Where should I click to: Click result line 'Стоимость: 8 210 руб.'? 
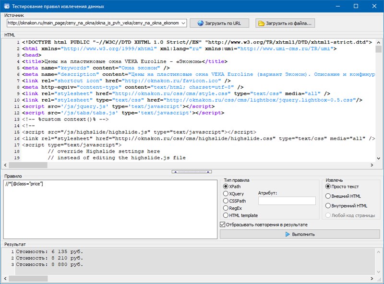[x=49, y=258]
